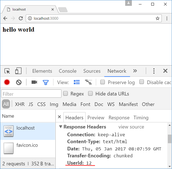Toggle the network filter funnel icon
The image size is (172, 169).
[x=45, y=82]
